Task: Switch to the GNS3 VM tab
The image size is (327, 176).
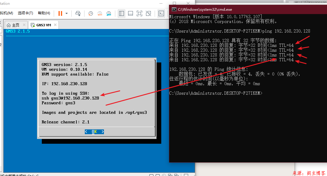Action: coord(44,25)
